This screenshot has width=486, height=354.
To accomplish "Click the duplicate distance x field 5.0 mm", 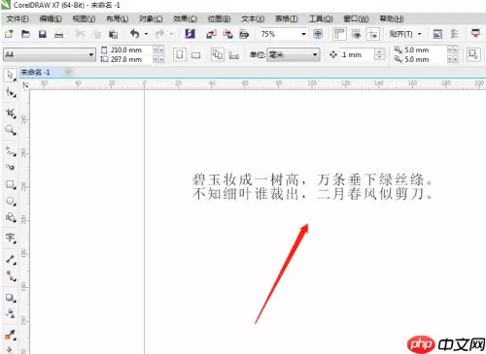I will pos(425,50).
